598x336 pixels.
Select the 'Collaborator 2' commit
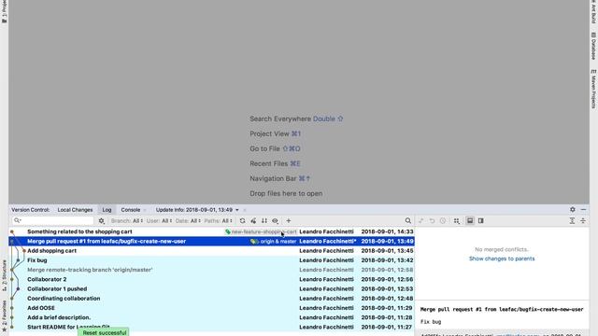(212, 279)
